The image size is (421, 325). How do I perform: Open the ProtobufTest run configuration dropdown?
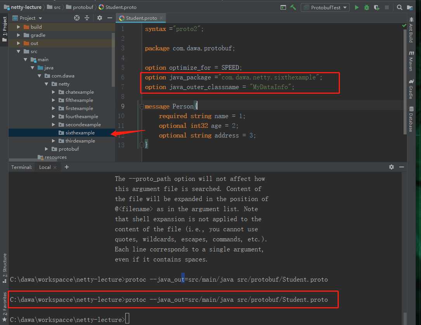pos(325,7)
